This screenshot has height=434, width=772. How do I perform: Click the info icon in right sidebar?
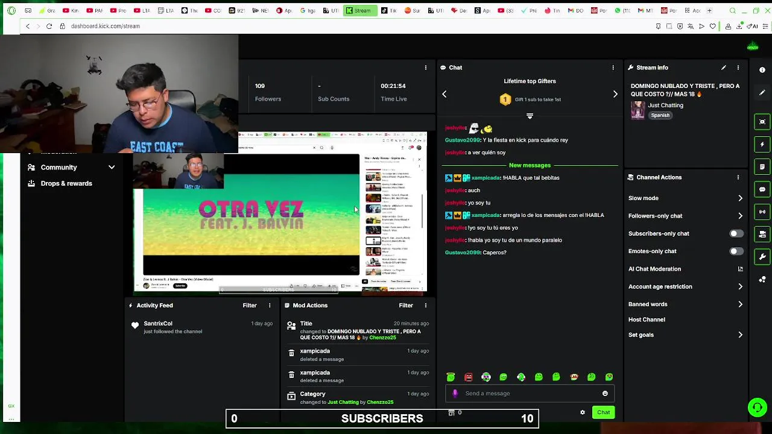762,70
